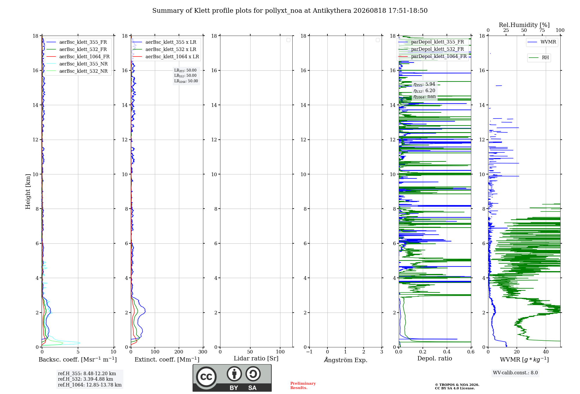Click the empty legend box in Lidar ratio panel
Viewport: 580px width, 394px height.
tap(288, 40)
